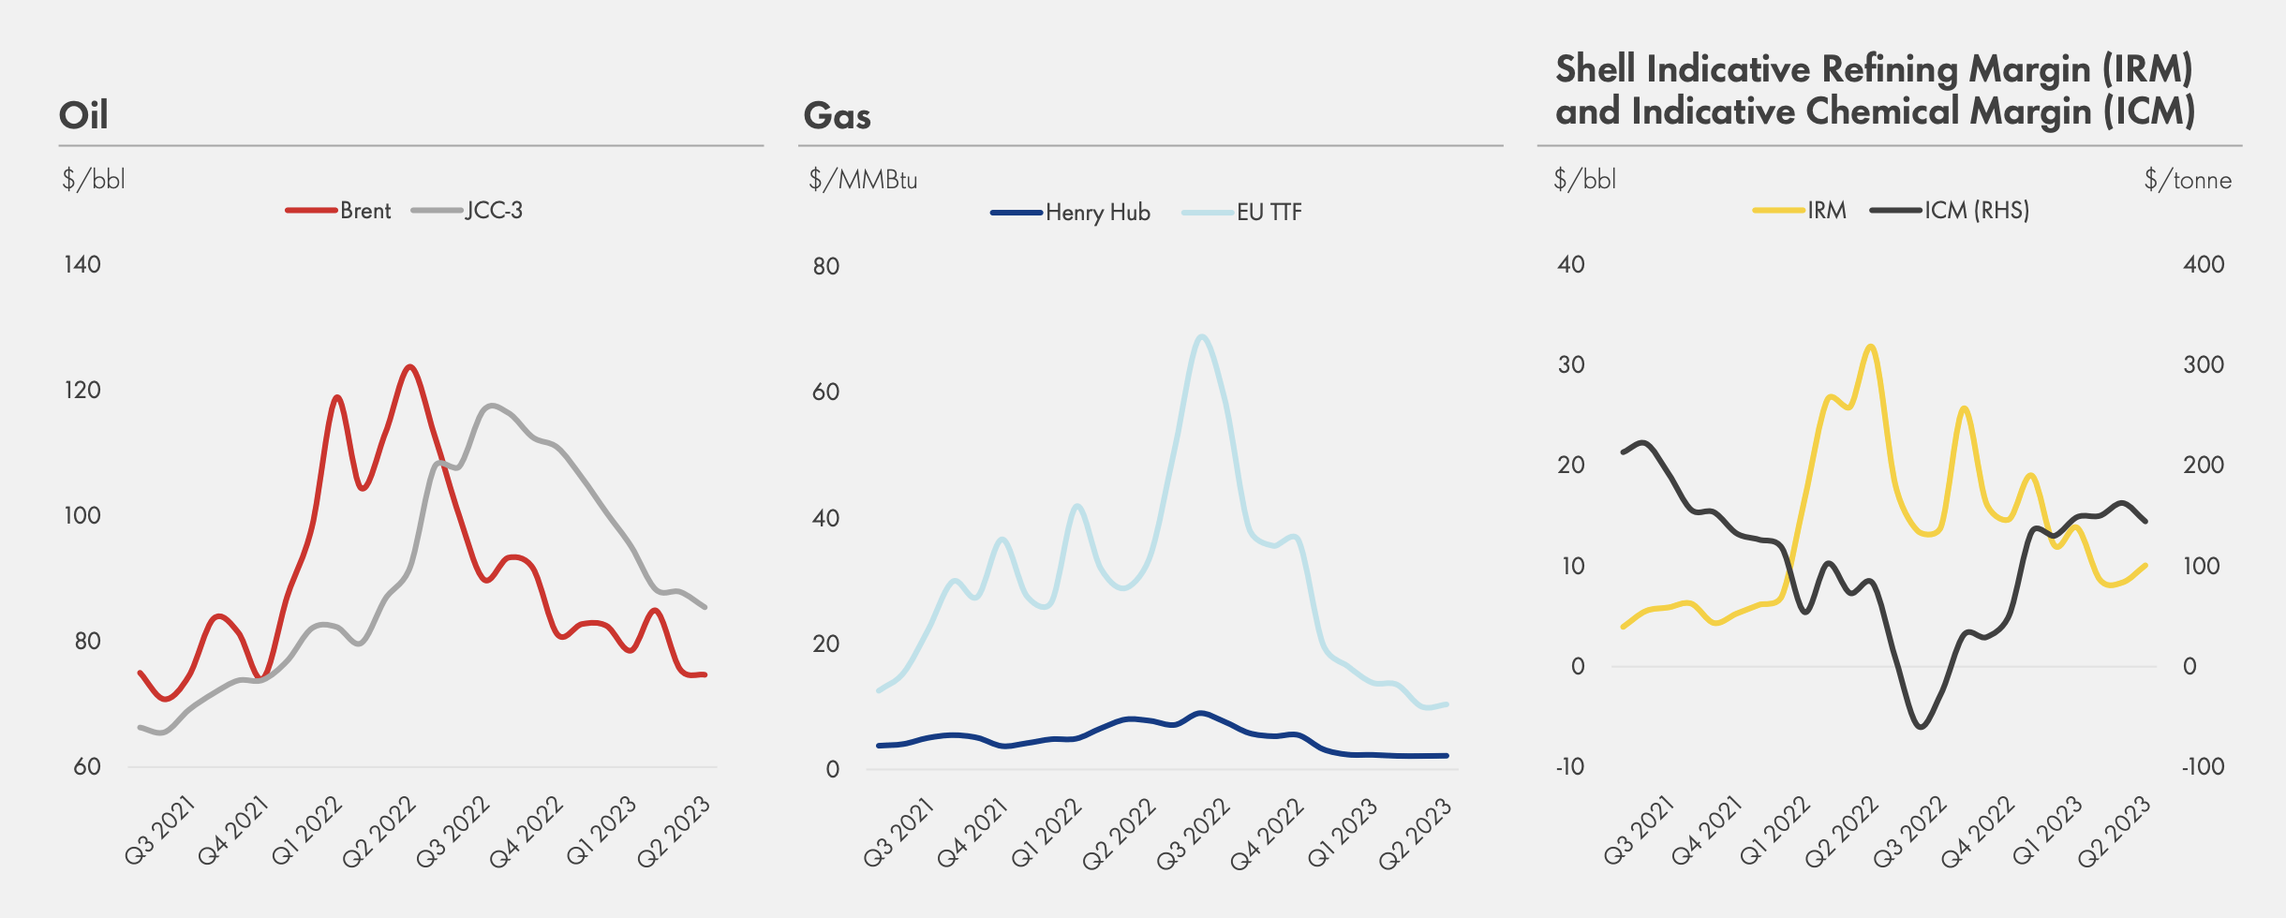Click the light blue EU TTF legend marker
The height and width of the screenshot is (918, 2286).
tap(1208, 213)
